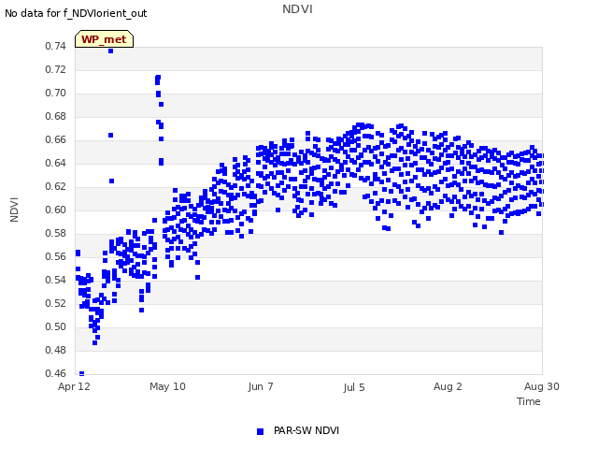Click the WP_met annotation label

click(104, 39)
